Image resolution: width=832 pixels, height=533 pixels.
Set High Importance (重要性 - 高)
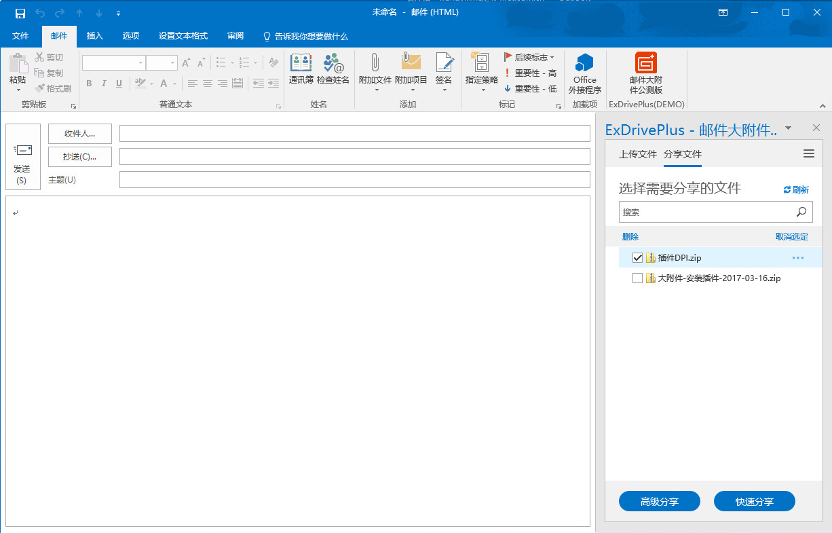click(x=530, y=73)
